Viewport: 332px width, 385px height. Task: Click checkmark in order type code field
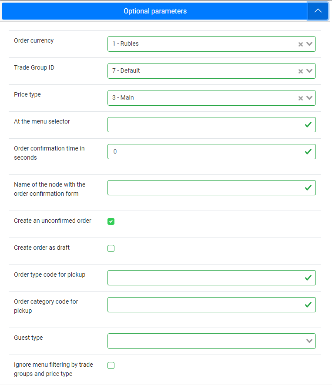[x=308, y=278]
